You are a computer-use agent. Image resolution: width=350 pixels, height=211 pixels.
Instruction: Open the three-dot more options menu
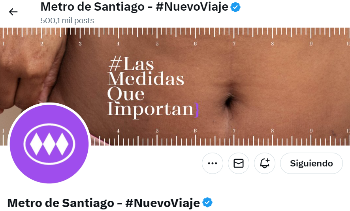(212, 163)
